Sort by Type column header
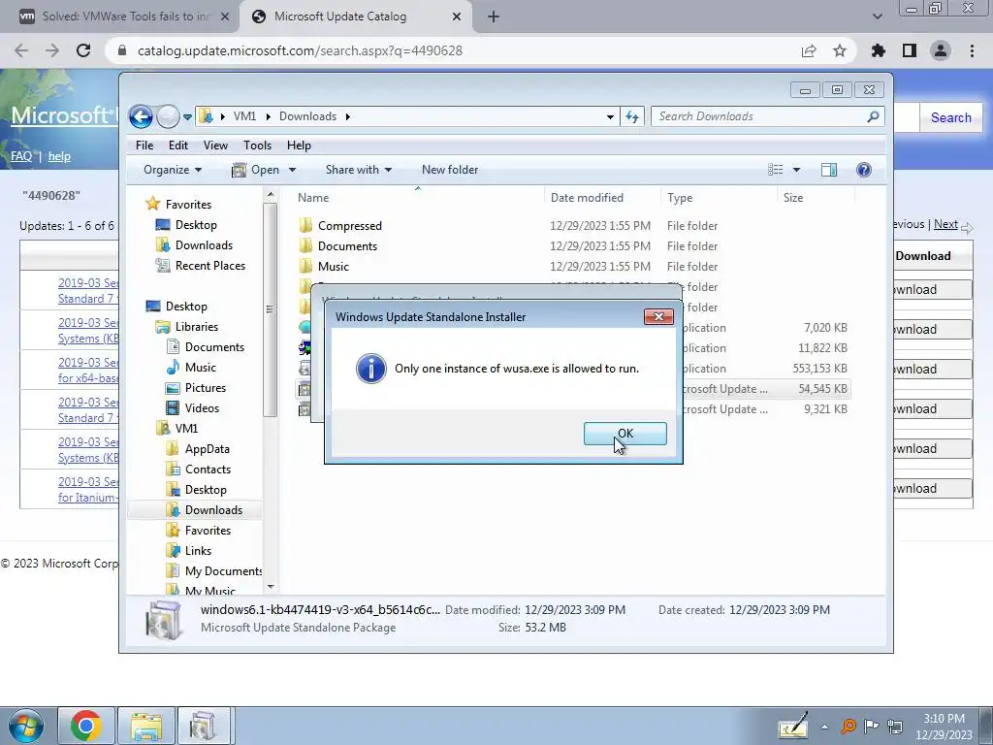Screen dimensions: 993x745 pos(719,198)
